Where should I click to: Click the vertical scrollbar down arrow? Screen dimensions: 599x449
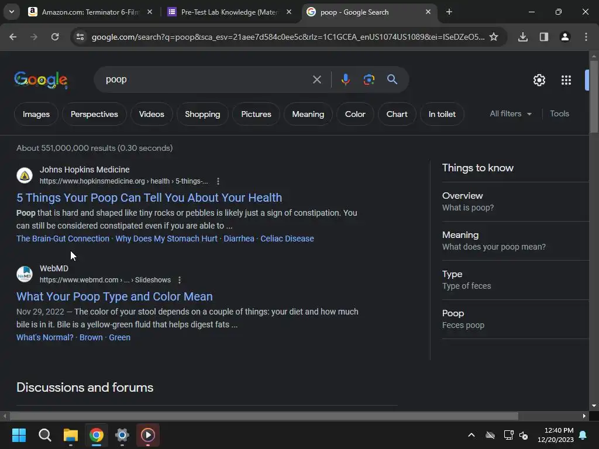point(594,406)
